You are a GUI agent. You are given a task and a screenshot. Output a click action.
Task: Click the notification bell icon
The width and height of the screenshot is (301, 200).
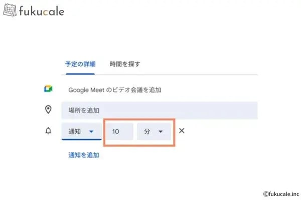[48, 131]
